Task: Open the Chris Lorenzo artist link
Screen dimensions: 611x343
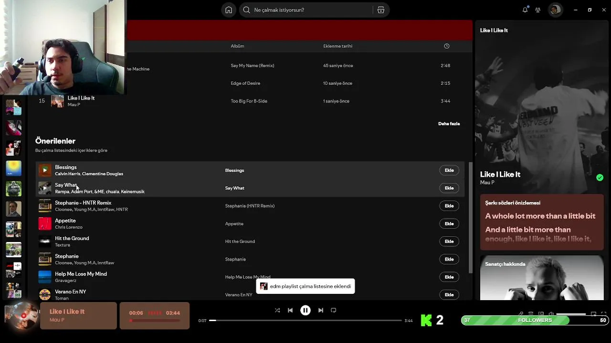Action: coord(69,227)
